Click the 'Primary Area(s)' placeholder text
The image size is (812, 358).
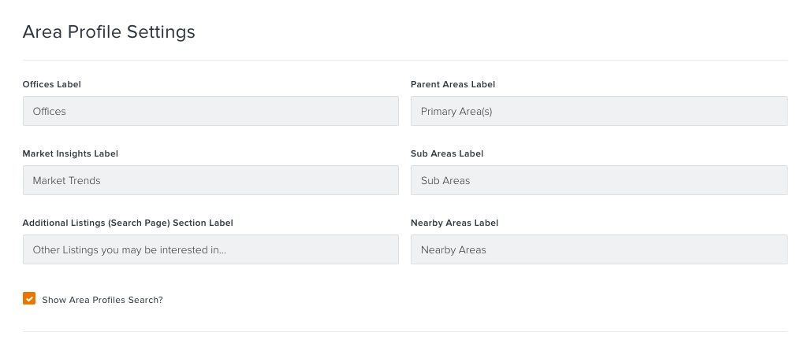(x=456, y=111)
